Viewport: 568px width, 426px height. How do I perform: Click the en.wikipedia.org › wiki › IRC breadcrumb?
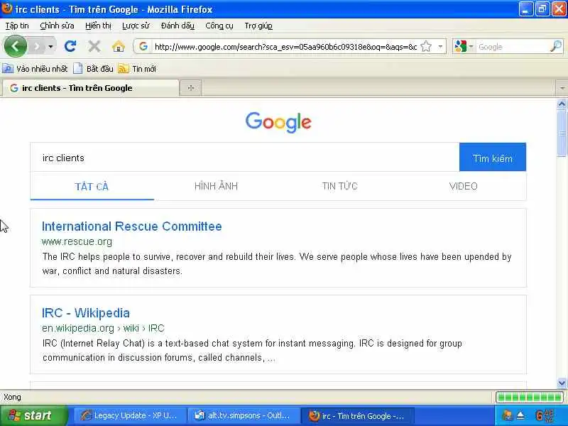pyautogui.click(x=103, y=328)
